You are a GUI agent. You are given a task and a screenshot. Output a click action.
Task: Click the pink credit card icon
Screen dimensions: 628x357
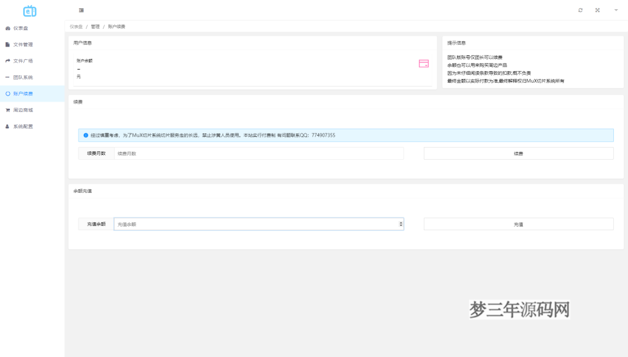coord(424,64)
